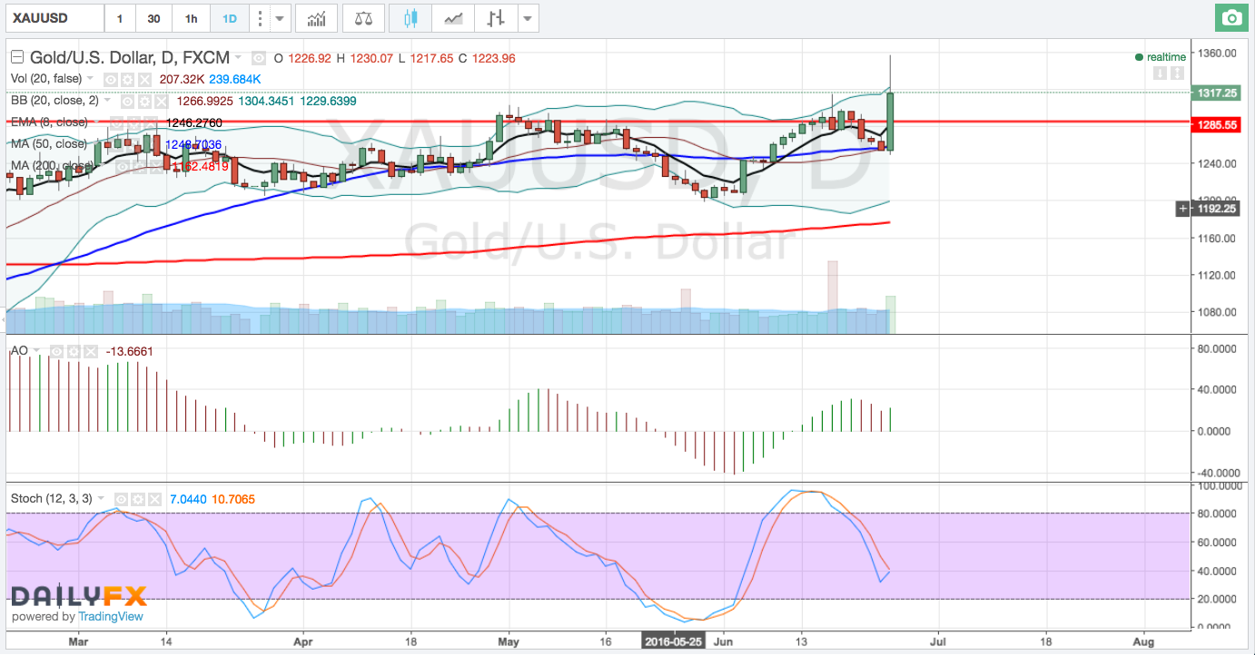Remove the AO indicator with X
Image resolution: width=1255 pixels, height=655 pixels.
90,351
